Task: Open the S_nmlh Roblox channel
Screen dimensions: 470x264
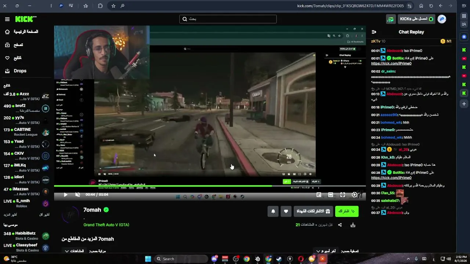Action: coord(26,203)
